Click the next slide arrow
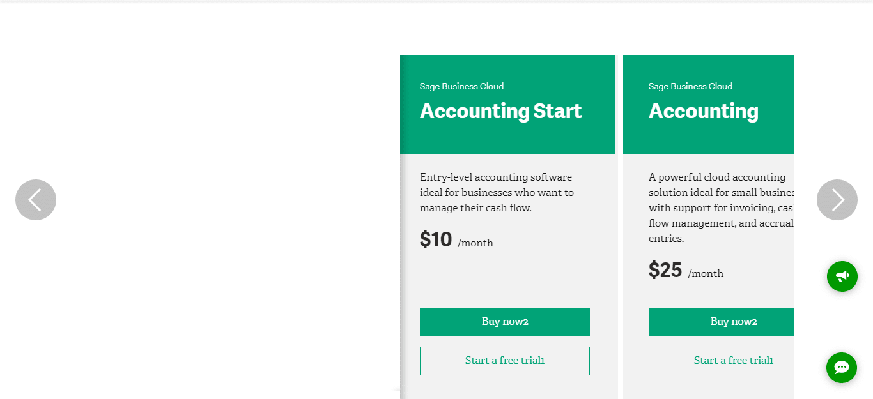873x399 pixels. 837,200
